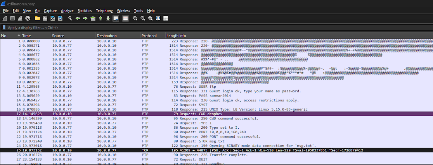The image size is (433, 165).
Task: Select packet 22 '200 PORT command successful'
Action: pyautogui.click(x=216, y=137)
